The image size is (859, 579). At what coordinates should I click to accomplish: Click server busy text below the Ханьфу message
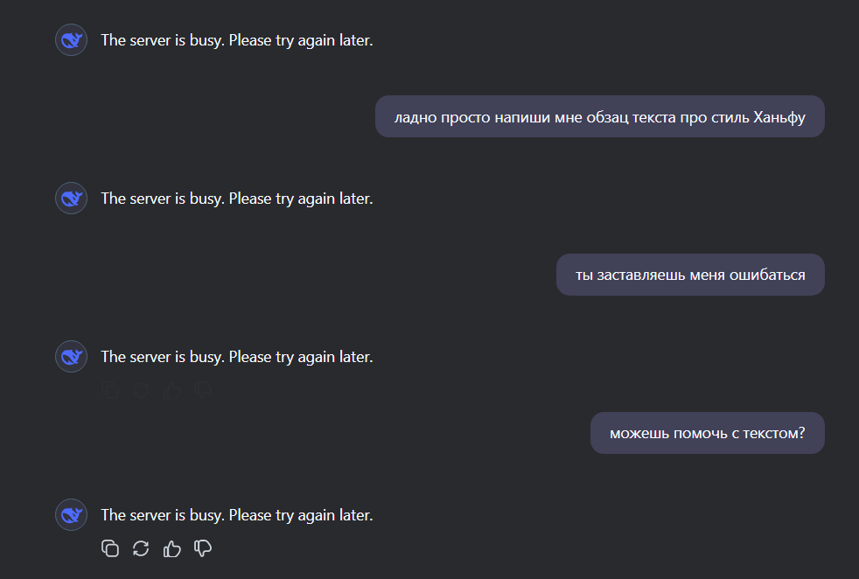(236, 199)
